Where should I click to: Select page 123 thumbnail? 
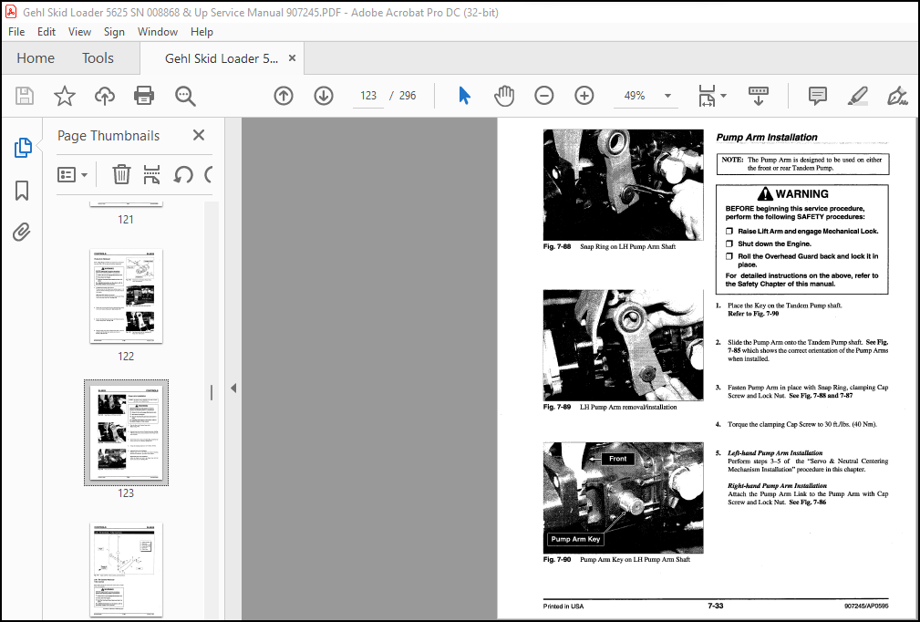tap(126, 432)
